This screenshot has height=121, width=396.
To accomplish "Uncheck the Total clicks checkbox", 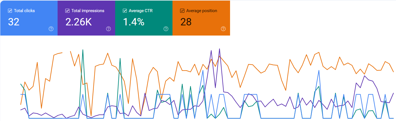I will pyautogui.click(x=10, y=11).
